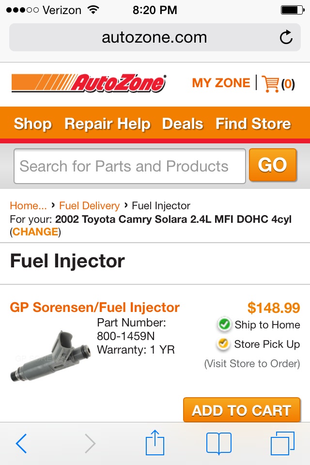Open Find Store in the navigation bar
310x465 pixels.
pyautogui.click(x=253, y=124)
